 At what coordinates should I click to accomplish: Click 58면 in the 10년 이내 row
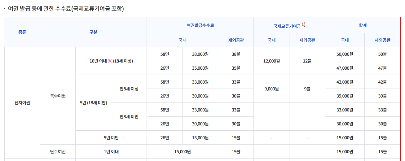tap(165, 54)
